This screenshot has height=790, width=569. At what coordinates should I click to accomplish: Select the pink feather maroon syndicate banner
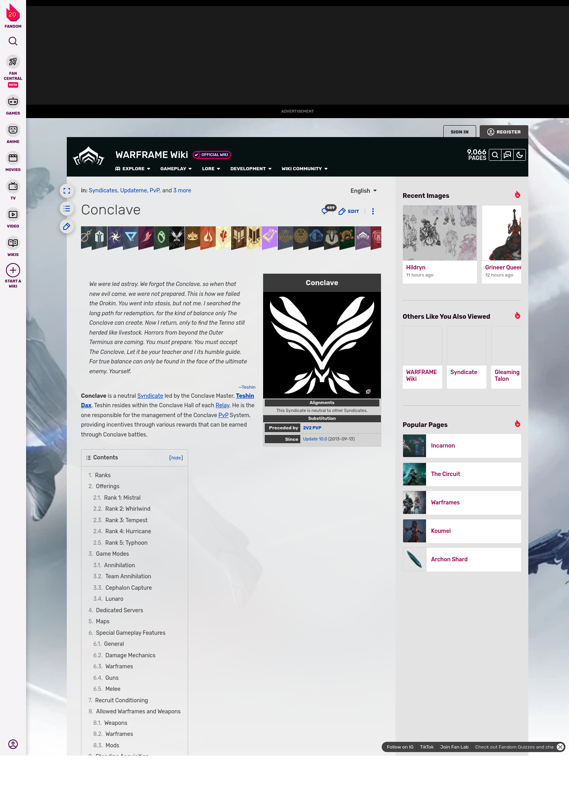click(x=146, y=238)
